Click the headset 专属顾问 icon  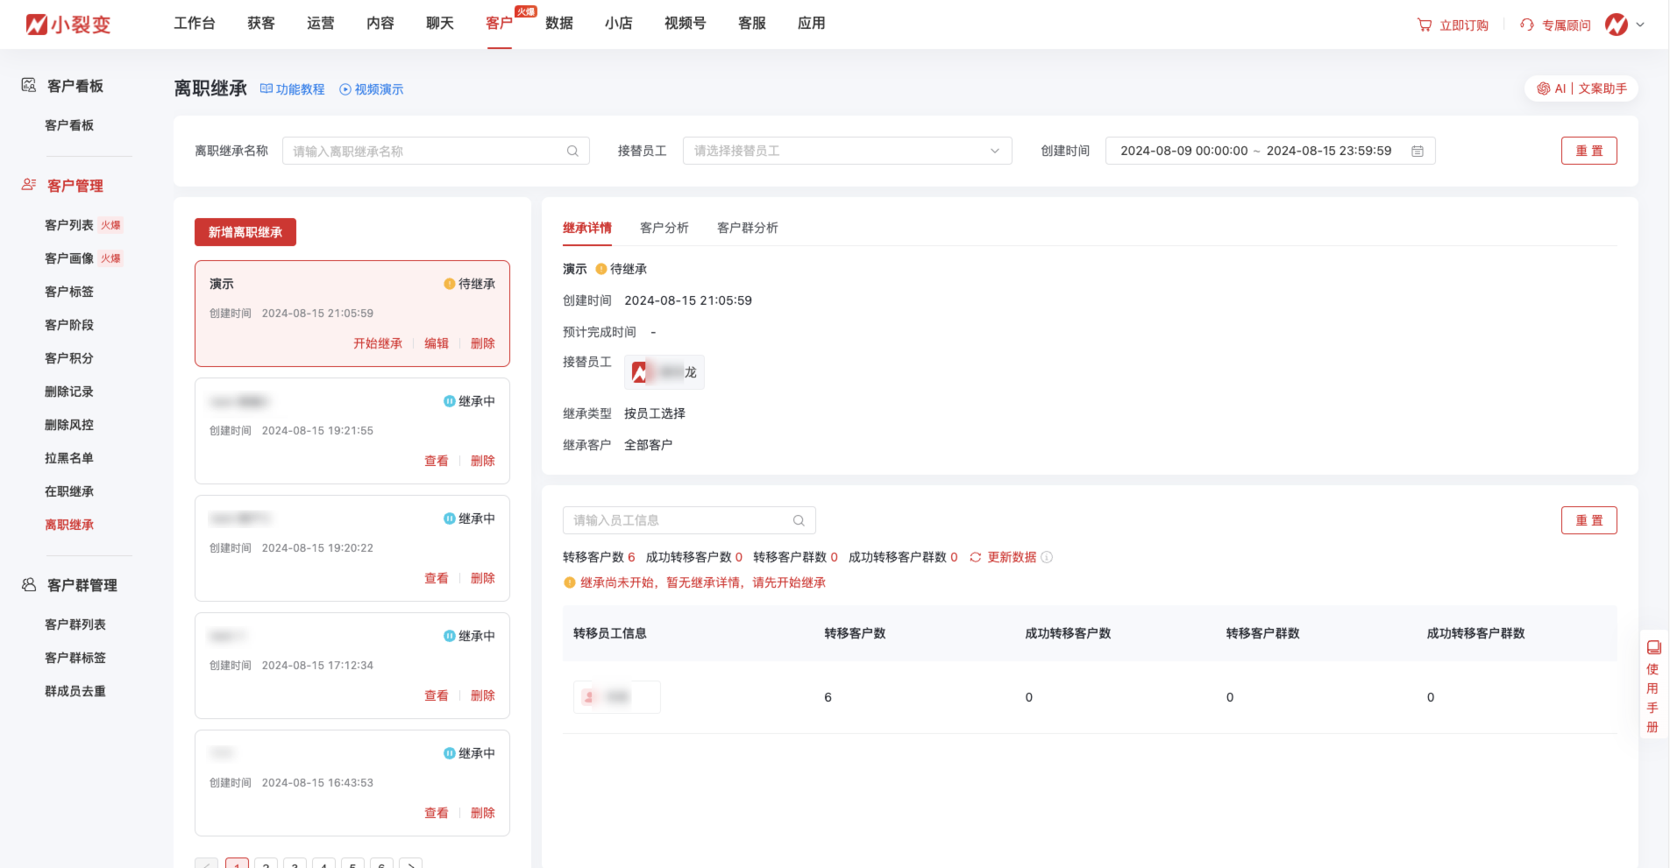[1527, 25]
